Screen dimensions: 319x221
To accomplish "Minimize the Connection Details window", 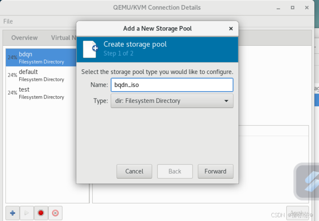I will (279, 8).
